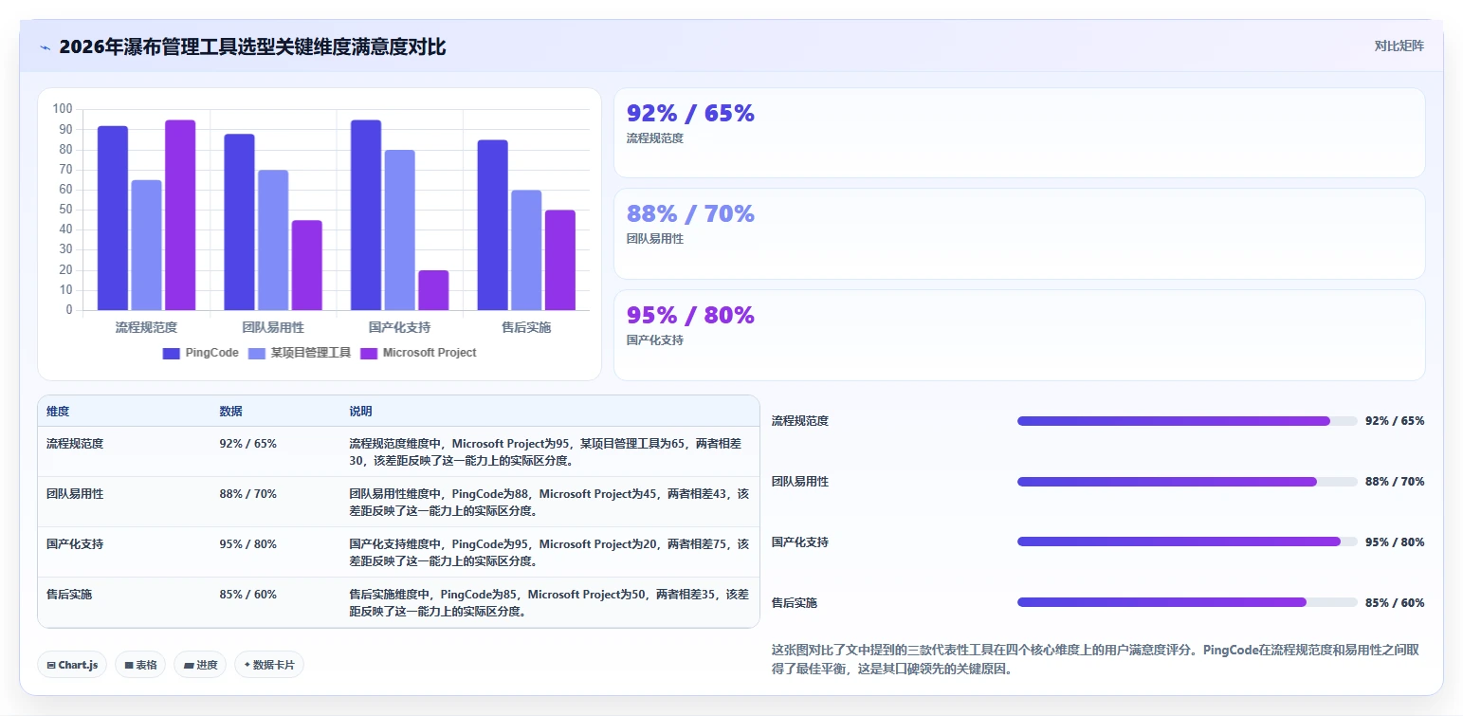
Task: Toggle the PingCode legend swatch
Action: point(172,353)
